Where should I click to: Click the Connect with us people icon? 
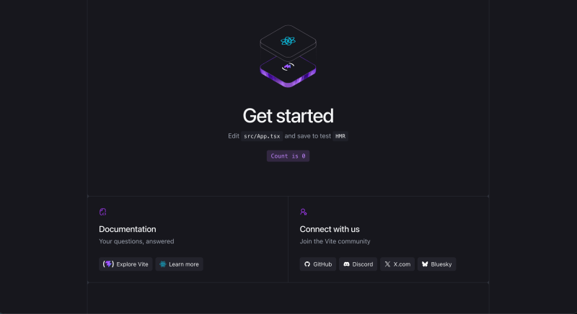pyautogui.click(x=303, y=212)
